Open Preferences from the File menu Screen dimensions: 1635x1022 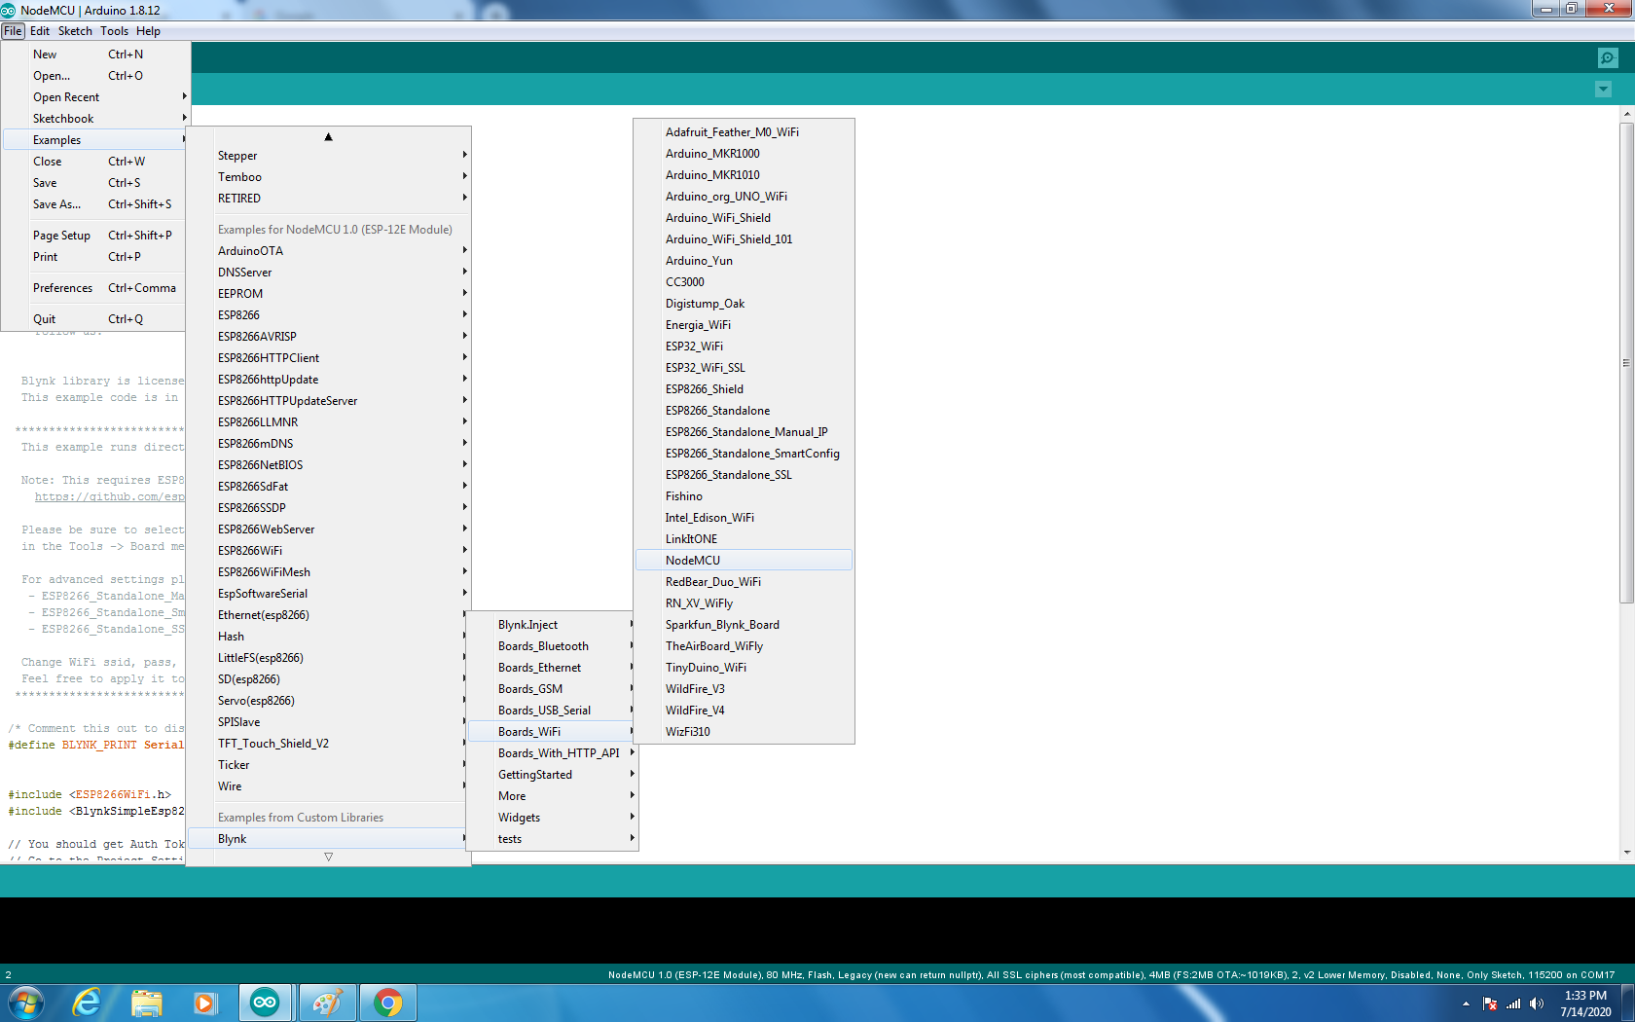94,288
